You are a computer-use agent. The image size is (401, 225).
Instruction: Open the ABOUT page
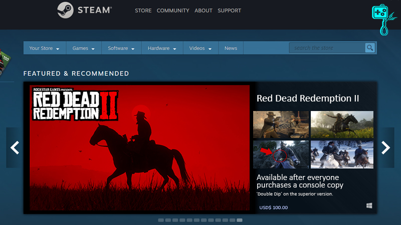point(204,10)
